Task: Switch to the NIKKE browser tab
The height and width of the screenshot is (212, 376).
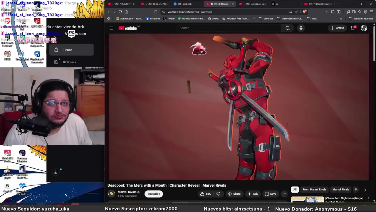Action: point(121,4)
